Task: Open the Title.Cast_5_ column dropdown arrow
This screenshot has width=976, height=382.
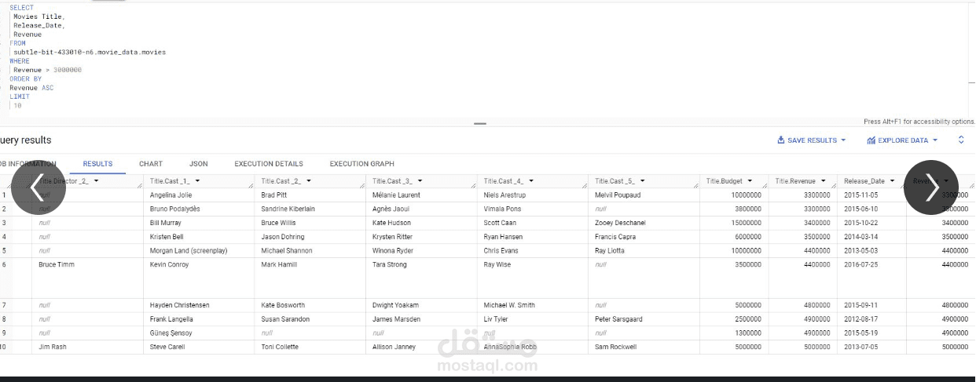Action: pyautogui.click(x=642, y=181)
